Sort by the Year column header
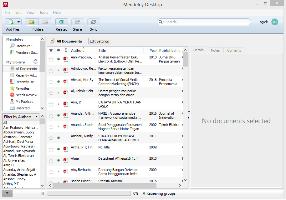The height and width of the screenshot is (200, 286). (x=151, y=50)
